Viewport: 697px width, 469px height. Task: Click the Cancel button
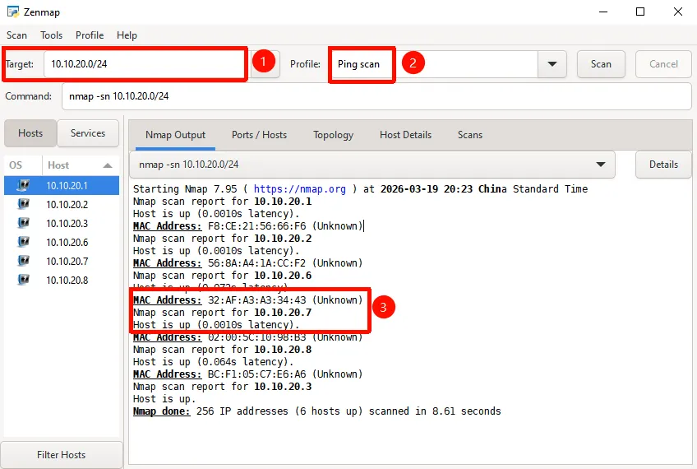[x=663, y=64]
